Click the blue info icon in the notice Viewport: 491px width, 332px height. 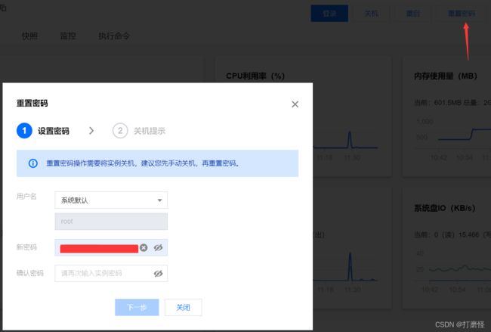pos(33,163)
